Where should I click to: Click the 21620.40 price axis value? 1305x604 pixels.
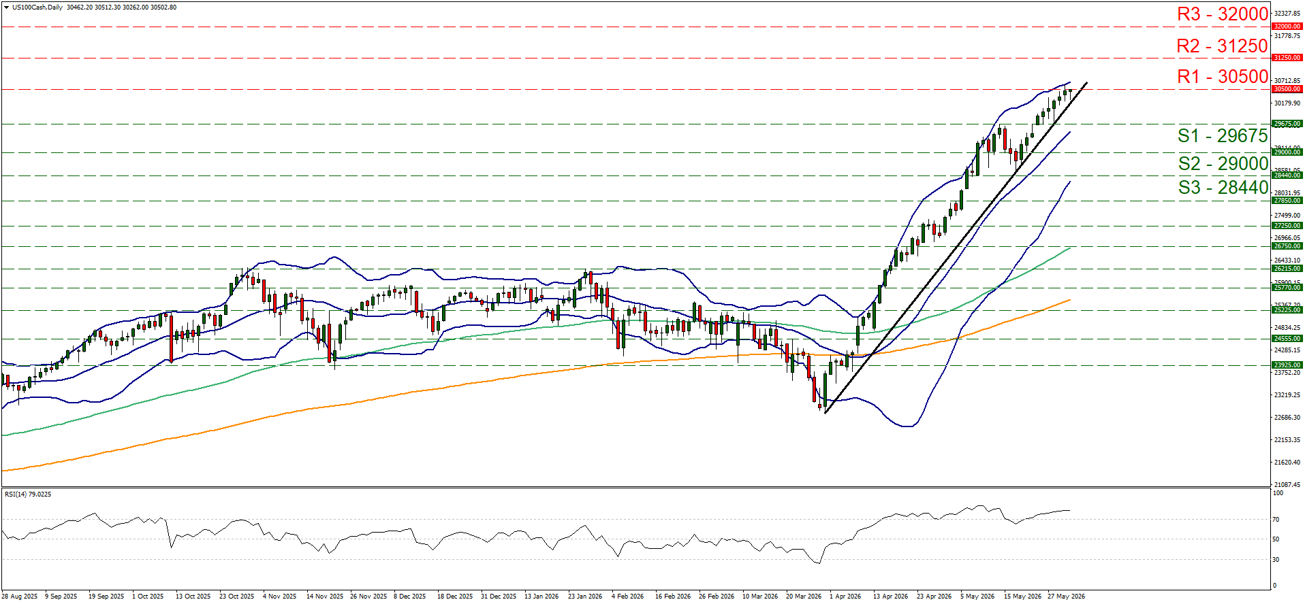1287,463
